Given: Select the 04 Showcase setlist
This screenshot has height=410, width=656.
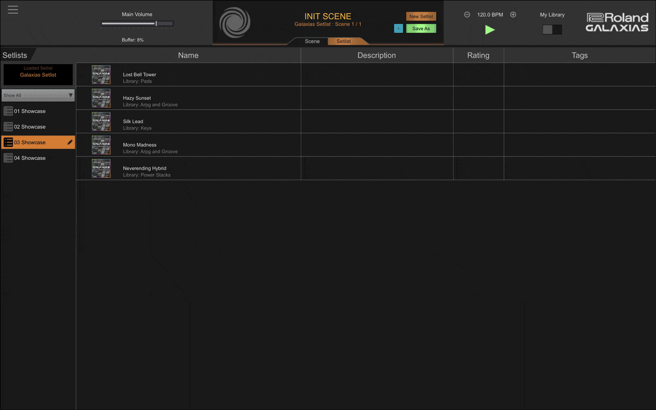Looking at the screenshot, I should pyautogui.click(x=38, y=158).
